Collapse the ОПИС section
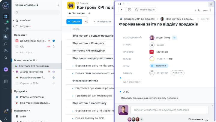Viewport: 216px width, 122px height. click(x=120, y=92)
